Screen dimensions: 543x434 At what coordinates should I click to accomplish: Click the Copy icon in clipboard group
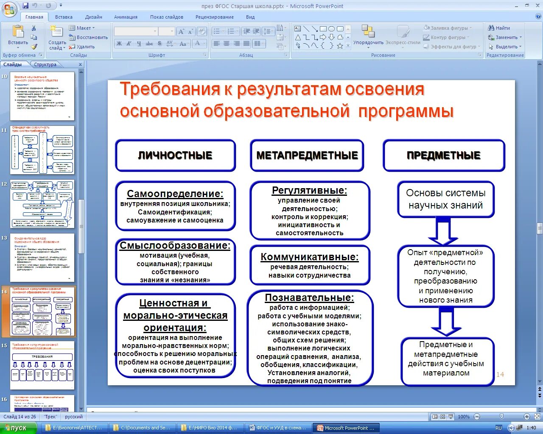[34, 37]
